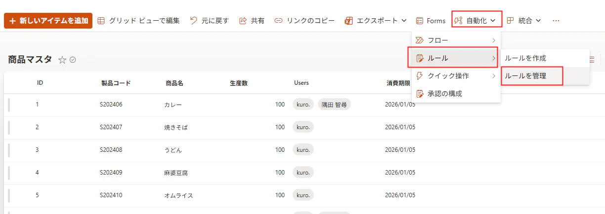Viewport: 605px width, 214px height.
Task: Click the 製品コード column header
Action: tap(116, 83)
